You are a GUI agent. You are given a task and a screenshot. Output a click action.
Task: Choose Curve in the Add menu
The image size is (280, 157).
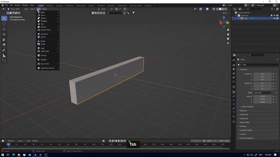click(48, 15)
